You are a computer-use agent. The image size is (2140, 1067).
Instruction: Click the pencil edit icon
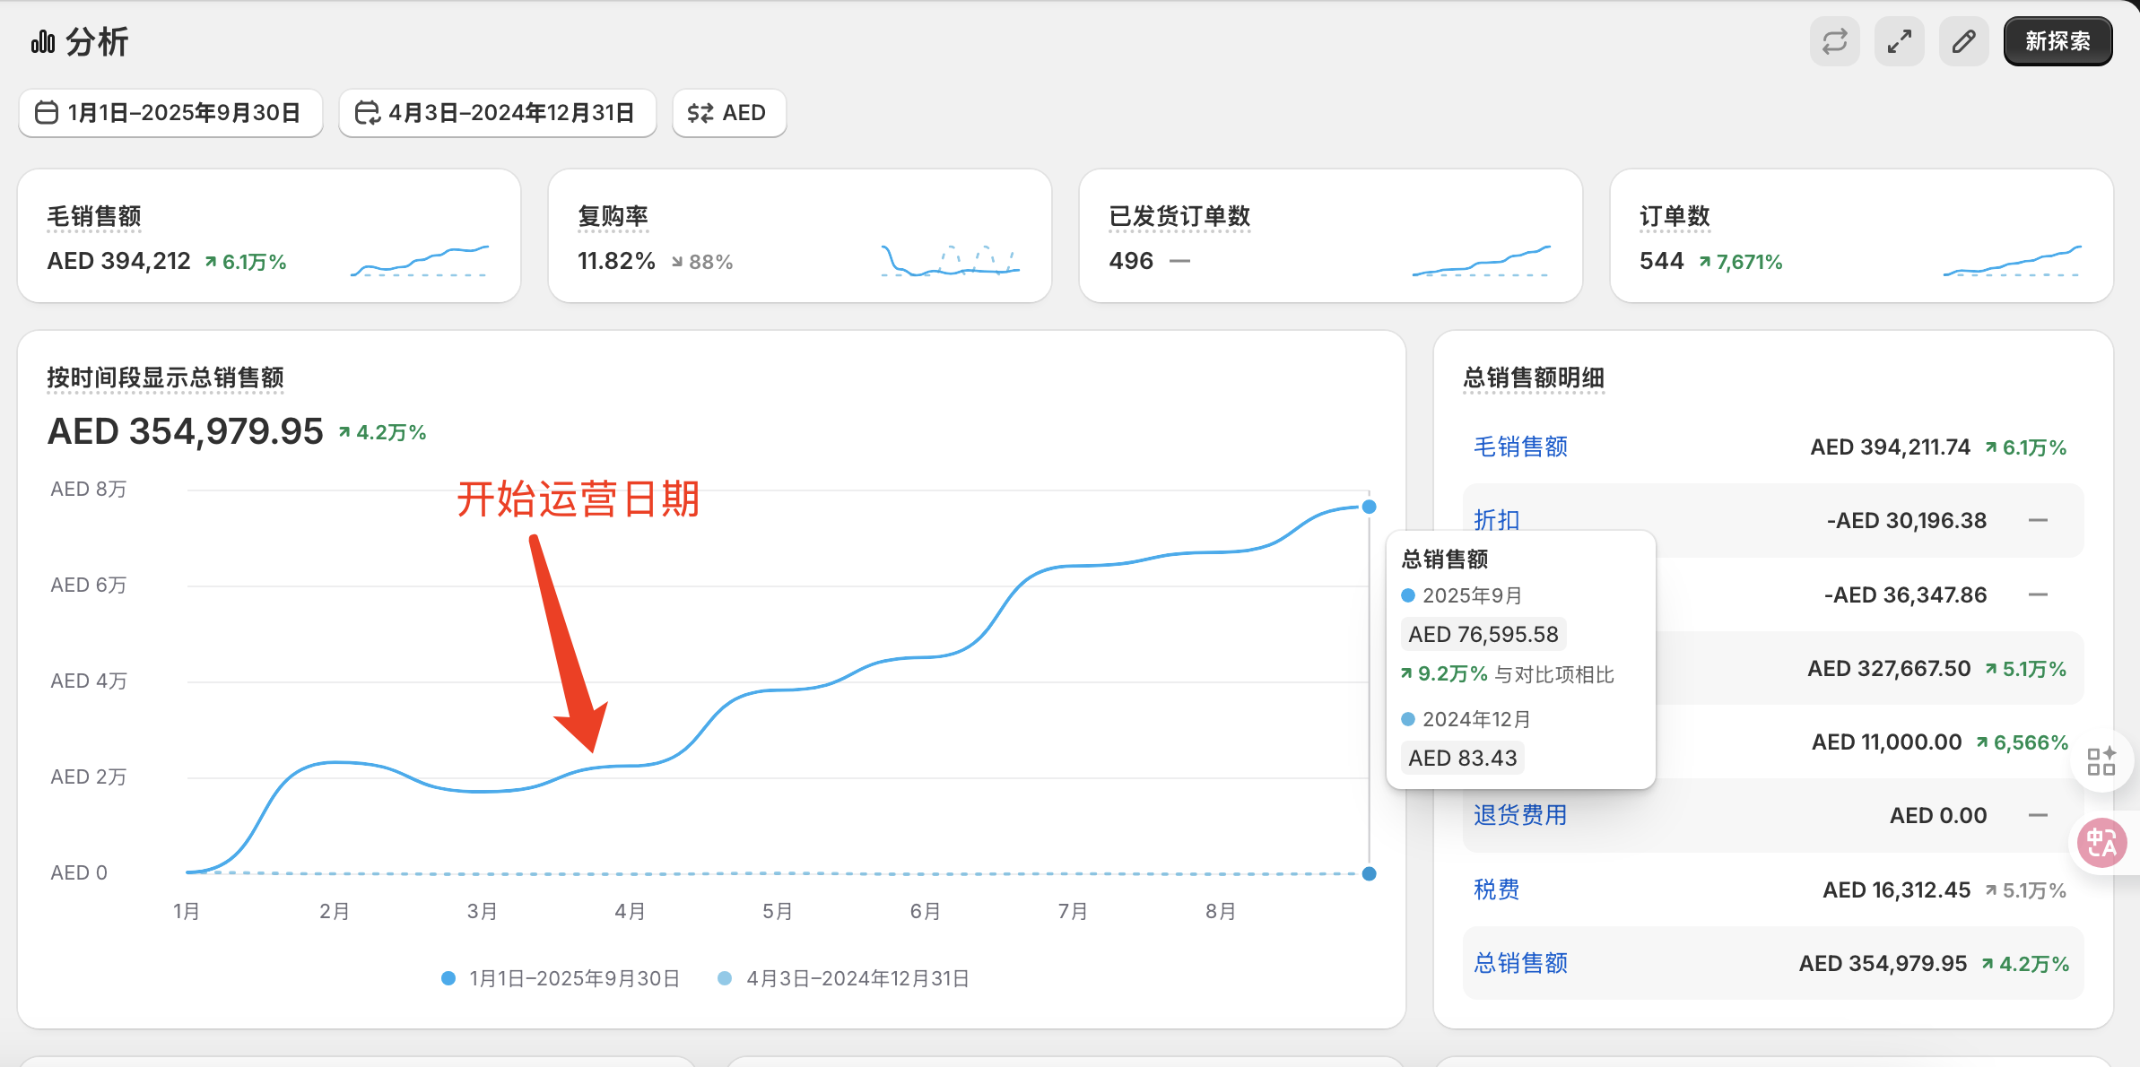coord(1963,40)
